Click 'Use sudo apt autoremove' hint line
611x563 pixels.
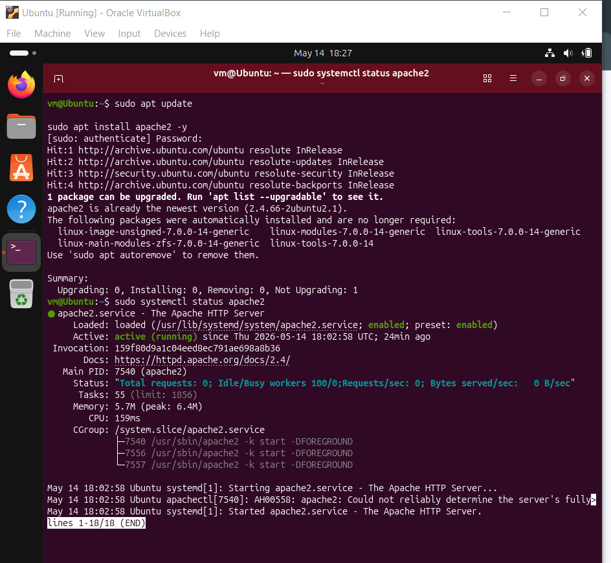pyautogui.click(x=153, y=255)
